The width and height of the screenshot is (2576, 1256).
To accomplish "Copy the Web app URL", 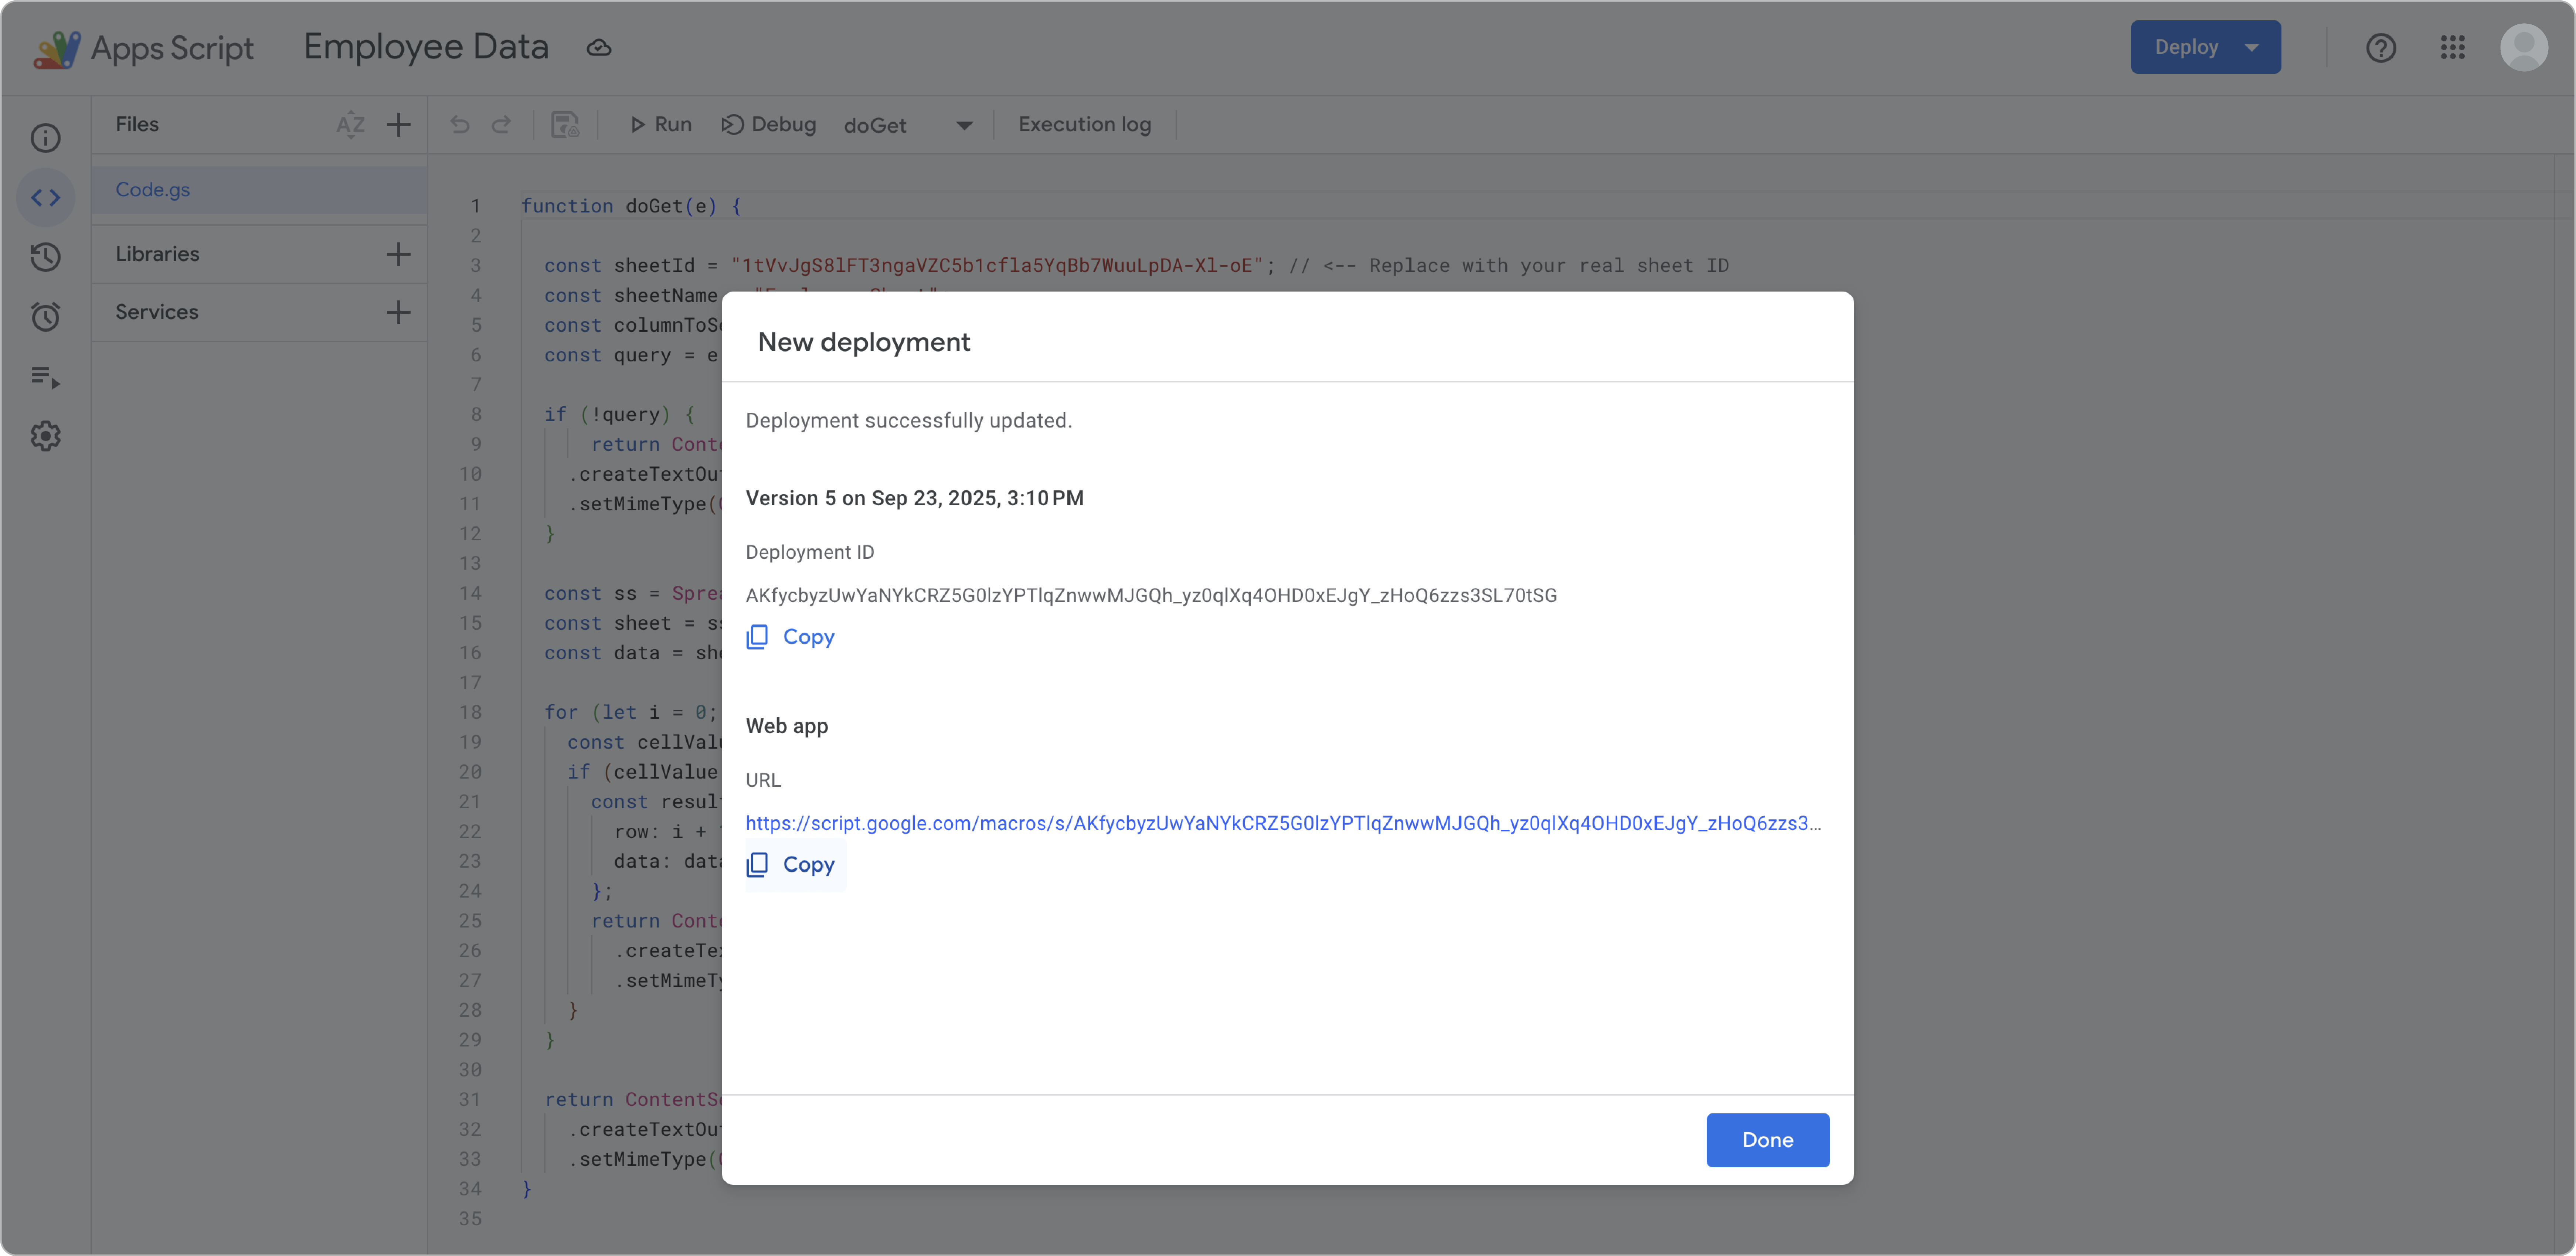I will [791, 865].
